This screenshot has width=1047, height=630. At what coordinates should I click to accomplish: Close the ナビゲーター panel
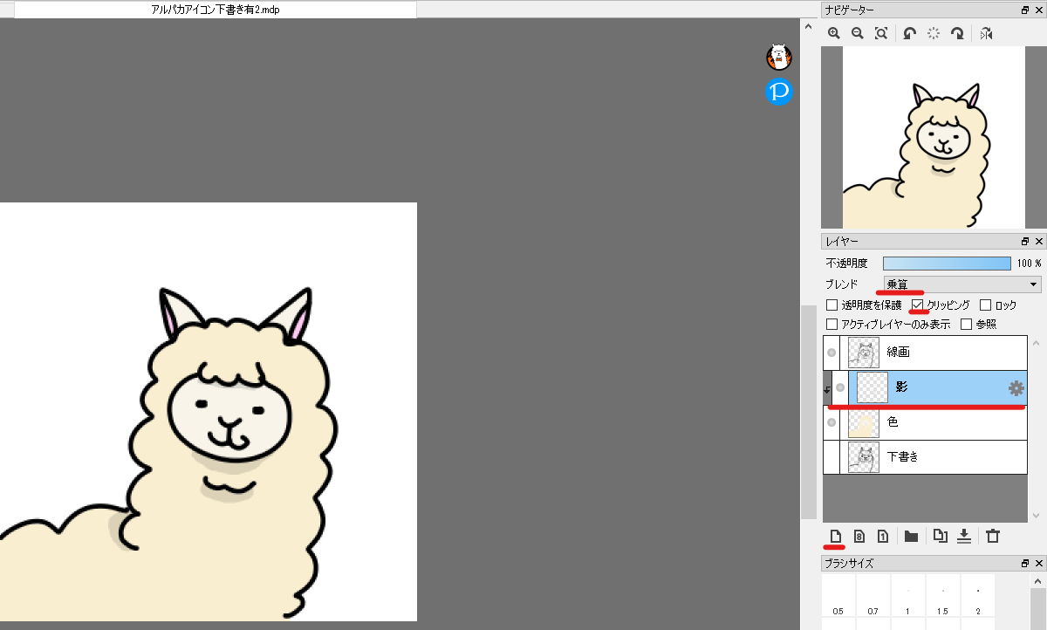pyautogui.click(x=1038, y=10)
